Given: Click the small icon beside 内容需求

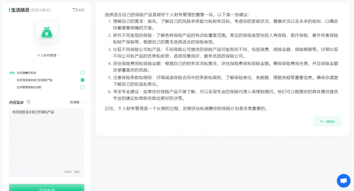Looking at the screenshot, I should pyautogui.click(x=29, y=102).
